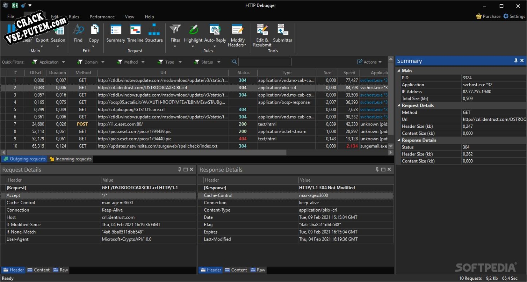Image resolution: width=527 pixels, height=282 pixels.
Task: Click the Filter rules icon
Action: (175, 29)
